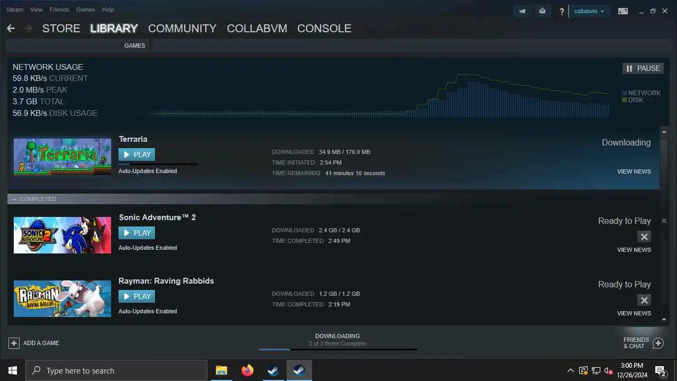Screen dimensions: 677x381
Task: Click the plus icon for Add a Game
Action: point(14,343)
